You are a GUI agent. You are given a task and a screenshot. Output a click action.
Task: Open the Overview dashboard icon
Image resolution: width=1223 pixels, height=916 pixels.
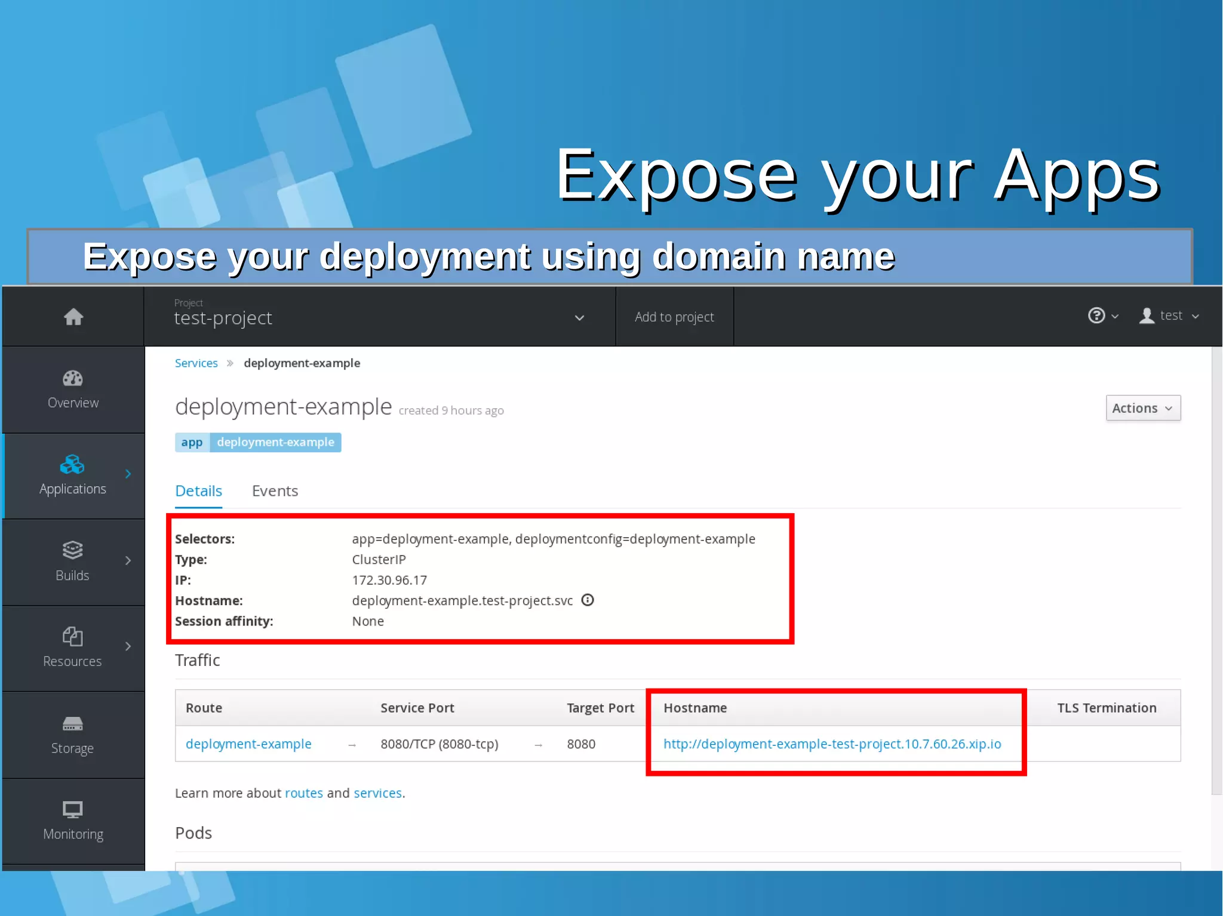coord(73,378)
